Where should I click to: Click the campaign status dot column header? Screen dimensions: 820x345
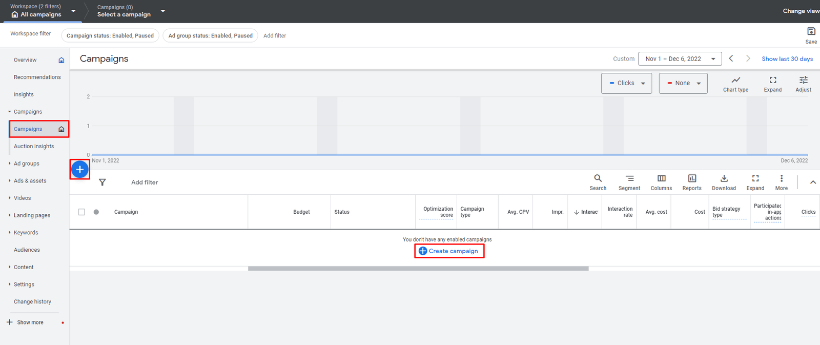coord(96,212)
